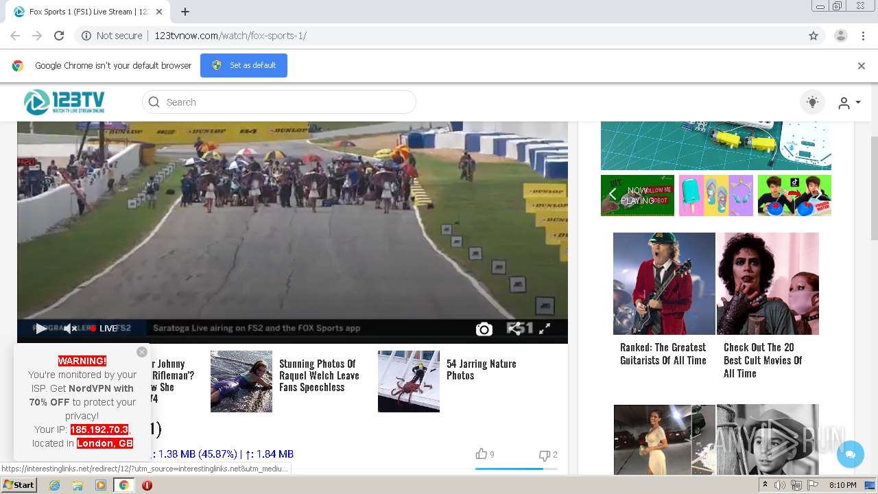The height and width of the screenshot is (494, 878).
Task: Like the stream with thumbs up
Action: (482, 454)
